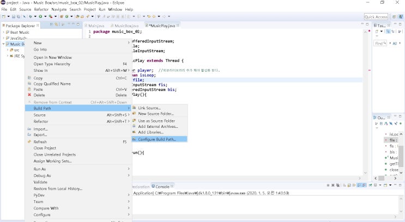Switch to the MusicBox.java editor tab
Viewport: 405px width, 222px height.
point(126,25)
